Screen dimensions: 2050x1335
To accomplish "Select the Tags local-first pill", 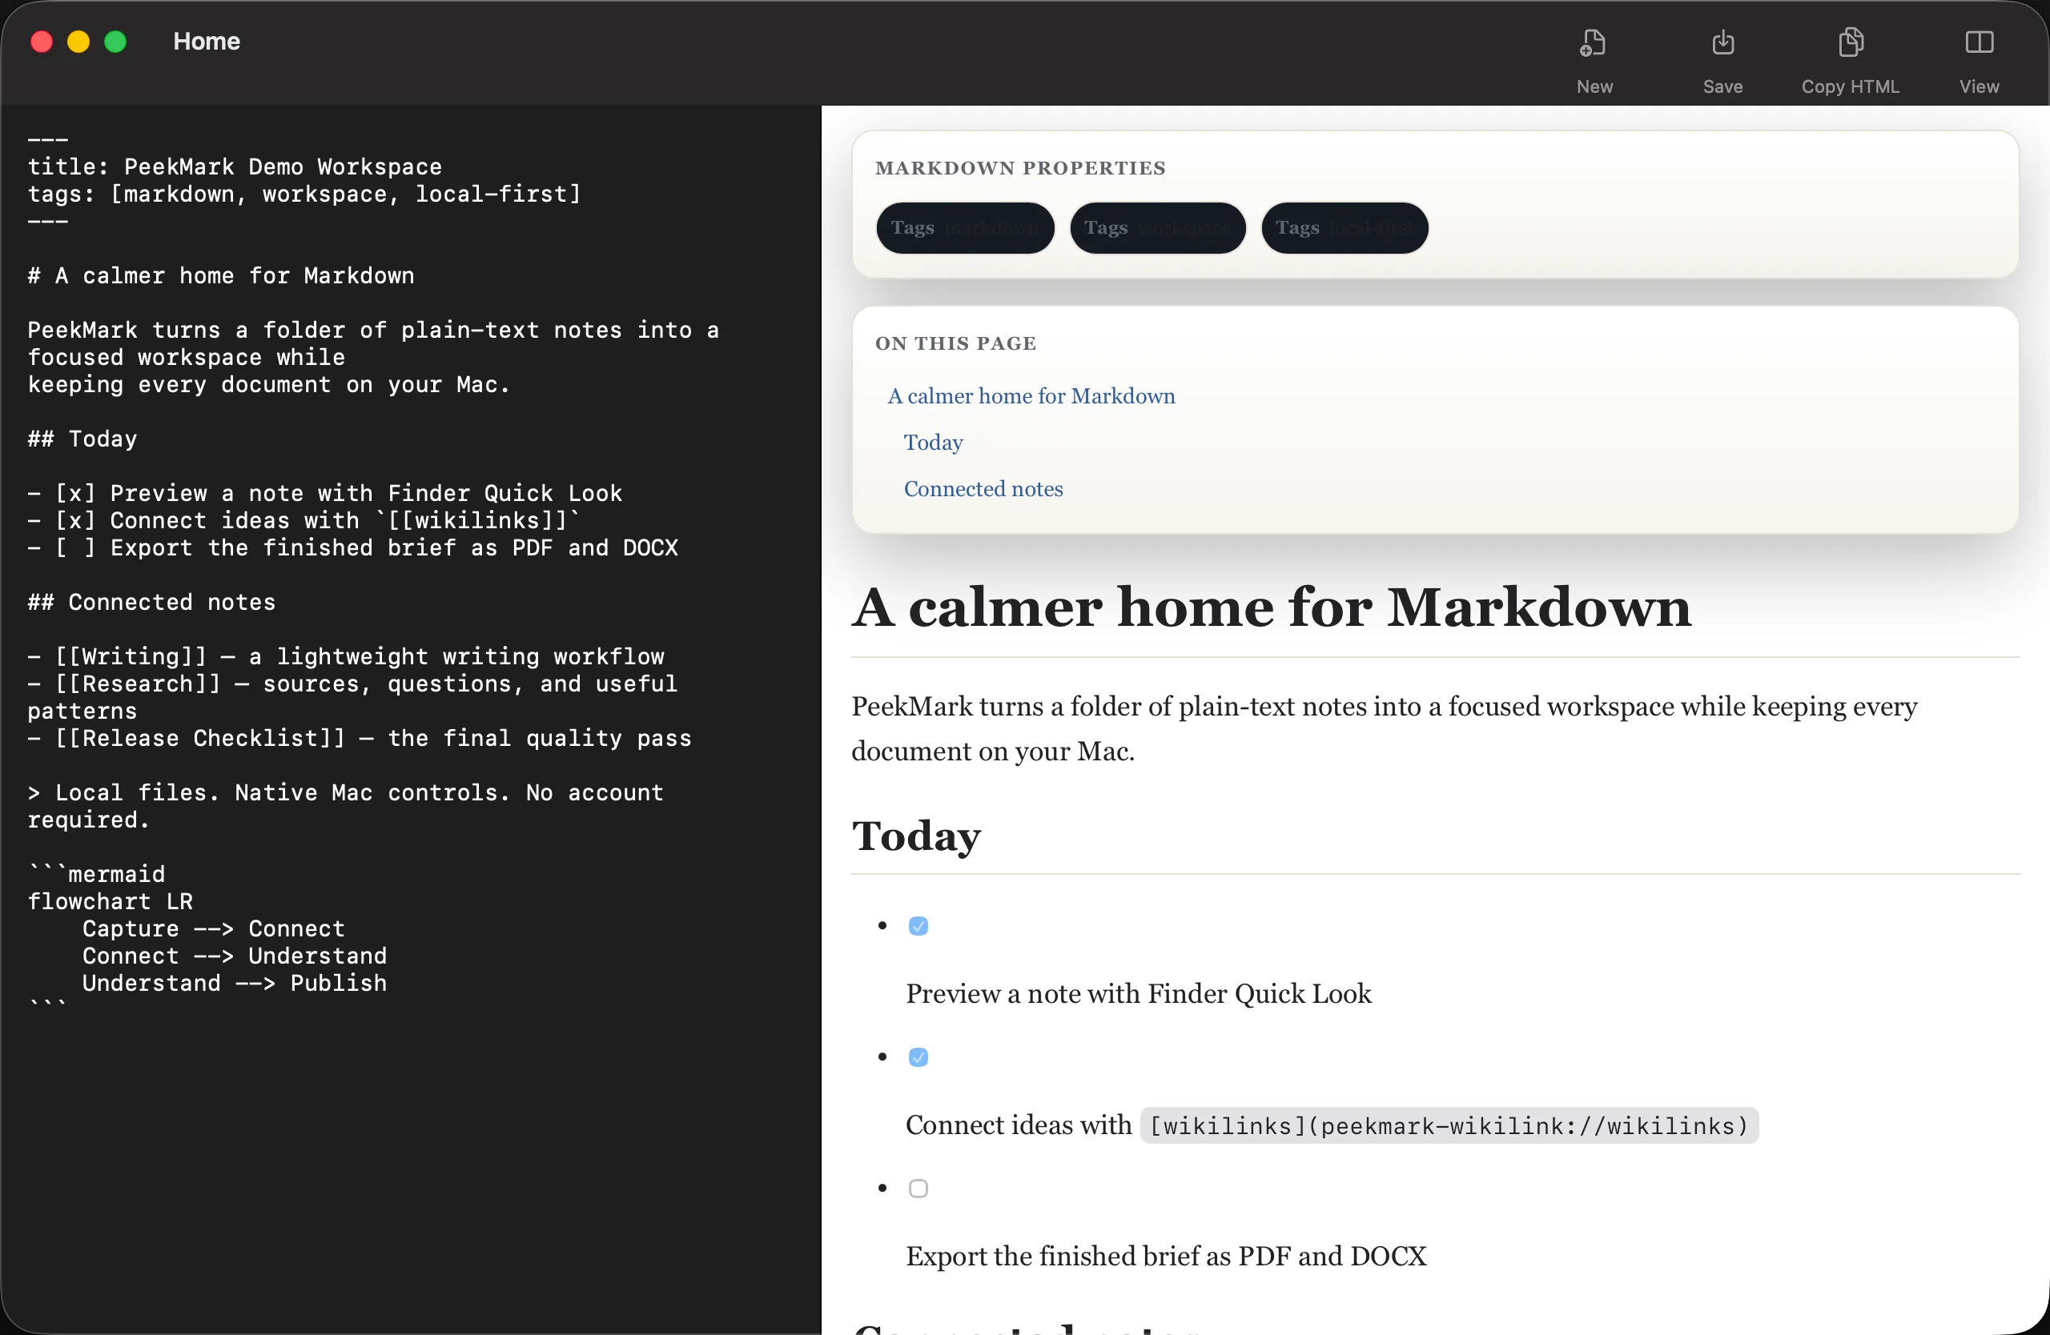I will pos(1345,228).
